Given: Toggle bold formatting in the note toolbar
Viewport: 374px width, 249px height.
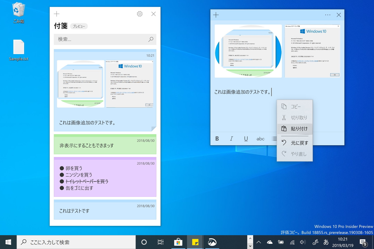Looking at the screenshot, I should point(217,138).
